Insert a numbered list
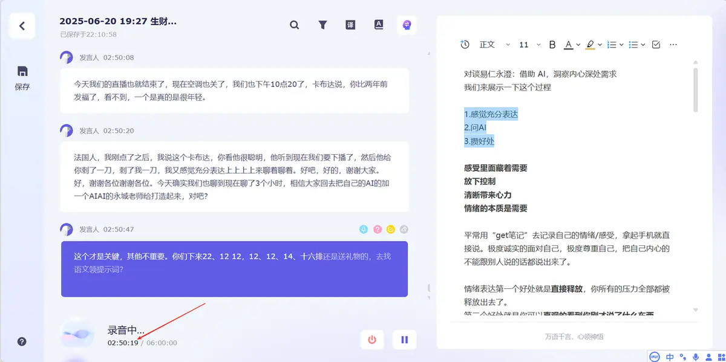726x362 pixels. pos(612,45)
